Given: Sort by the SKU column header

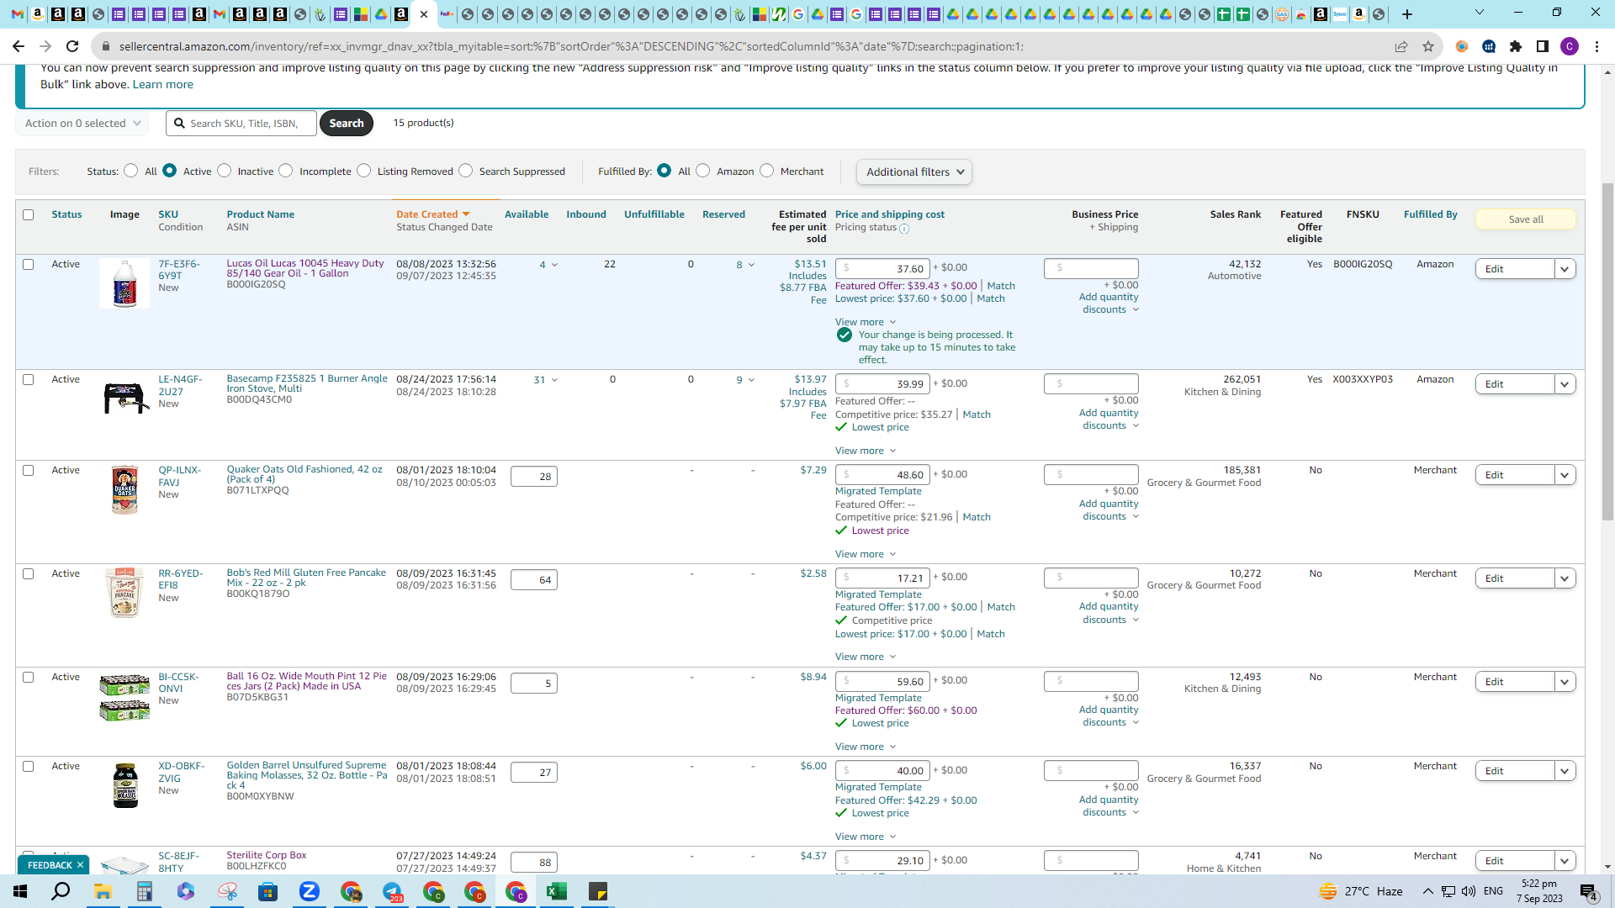Looking at the screenshot, I should coord(168,214).
